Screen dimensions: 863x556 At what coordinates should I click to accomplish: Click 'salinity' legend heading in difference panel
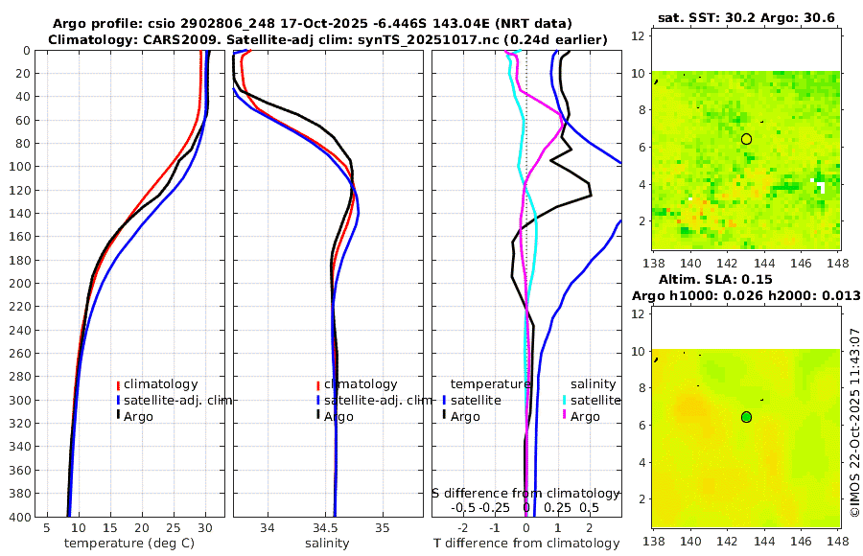(x=594, y=384)
